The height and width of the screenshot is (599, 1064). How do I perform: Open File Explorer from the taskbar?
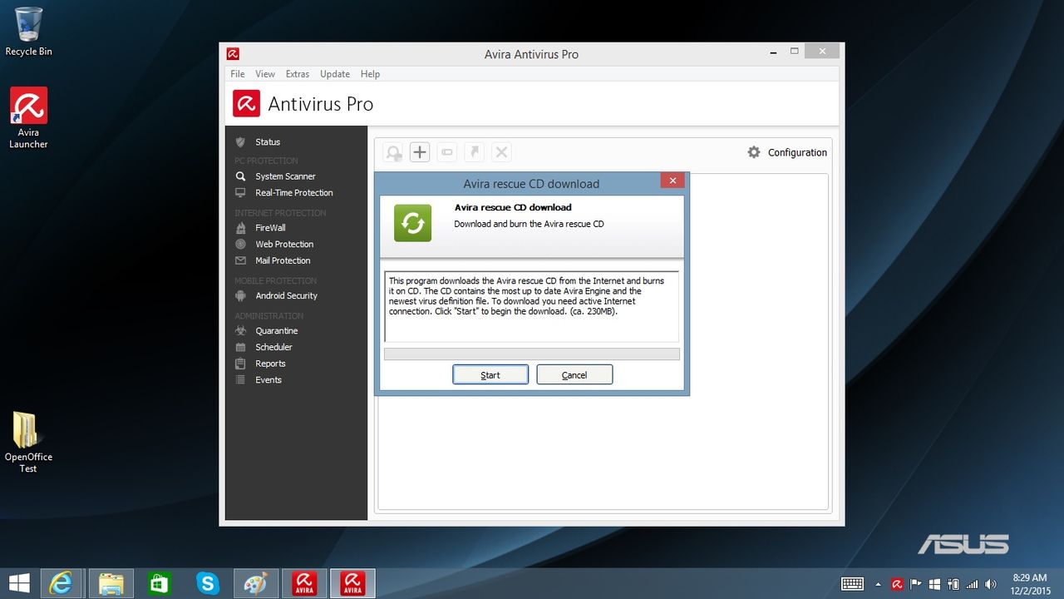point(111,583)
